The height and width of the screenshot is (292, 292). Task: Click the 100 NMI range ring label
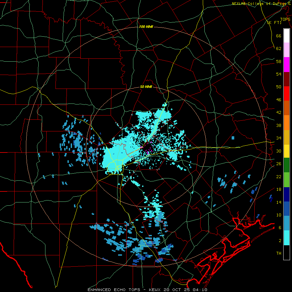pyautogui.click(x=146, y=27)
